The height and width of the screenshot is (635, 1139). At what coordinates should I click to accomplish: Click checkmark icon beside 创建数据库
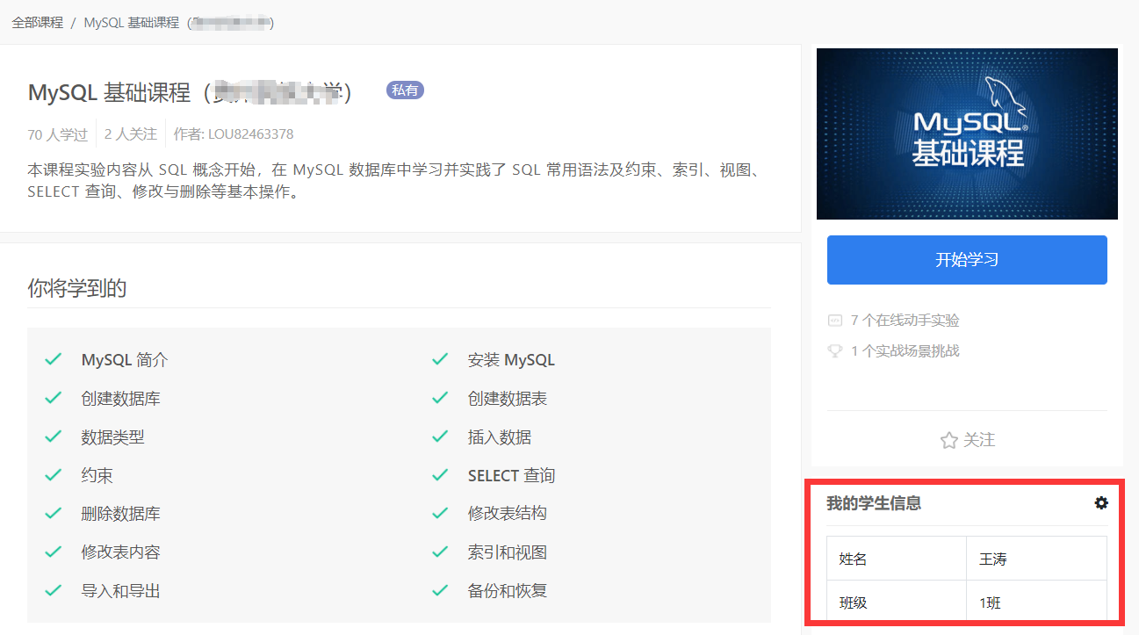[54, 398]
